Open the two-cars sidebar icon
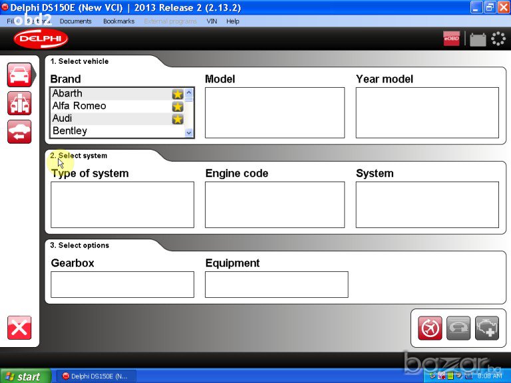This screenshot has width=511, height=383. 19,103
